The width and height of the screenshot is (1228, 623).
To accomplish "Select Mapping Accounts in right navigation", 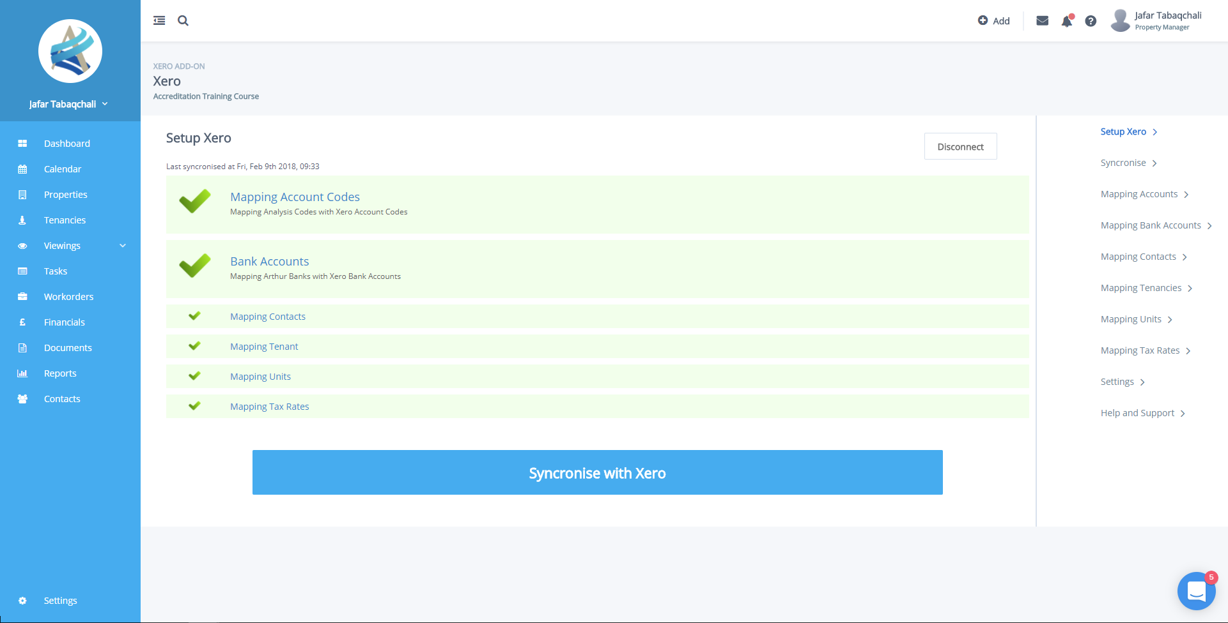I will 1139,194.
